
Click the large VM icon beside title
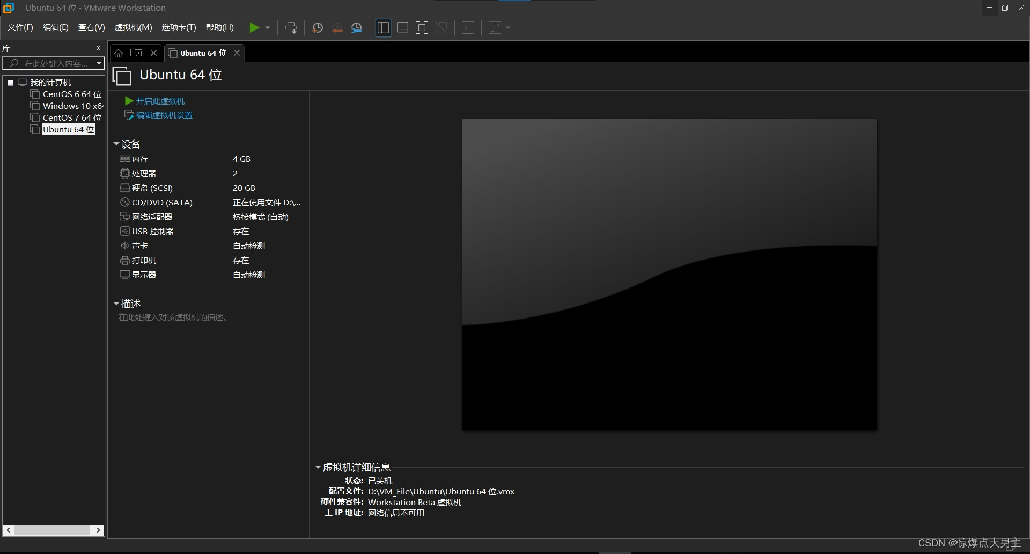click(x=122, y=76)
